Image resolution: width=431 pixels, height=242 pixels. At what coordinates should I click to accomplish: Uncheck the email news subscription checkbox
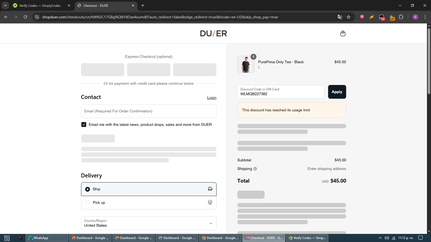[84, 124]
